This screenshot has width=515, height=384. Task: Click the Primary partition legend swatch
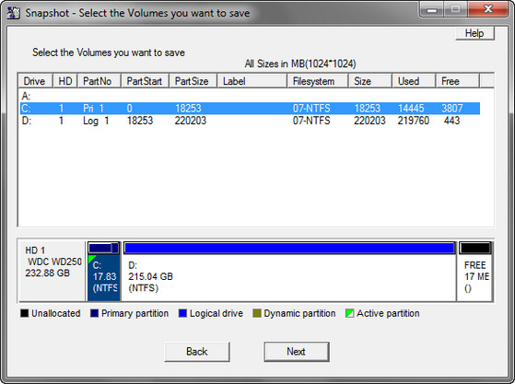coord(94,313)
